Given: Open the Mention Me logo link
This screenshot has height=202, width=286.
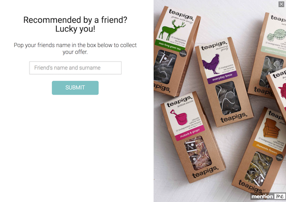Looking at the screenshot, I should pos(268,196).
